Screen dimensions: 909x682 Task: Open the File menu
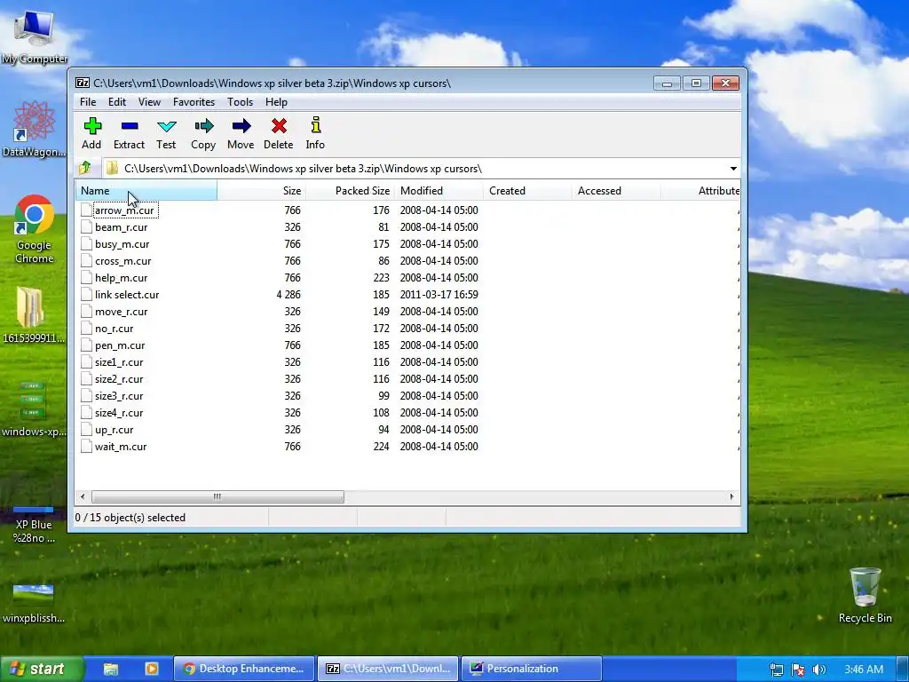pos(88,102)
